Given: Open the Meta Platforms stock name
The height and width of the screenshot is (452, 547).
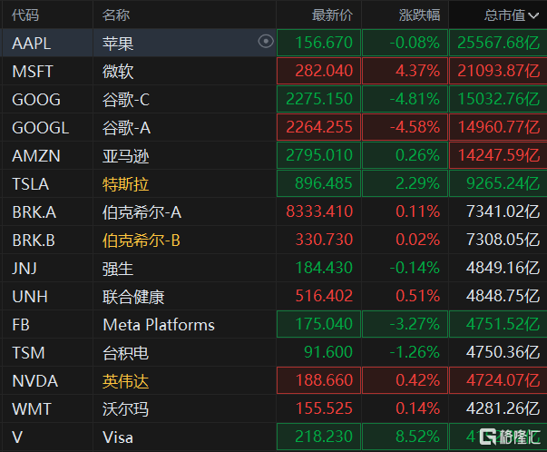Looking at the screenshot, I should tap(159, 325).
